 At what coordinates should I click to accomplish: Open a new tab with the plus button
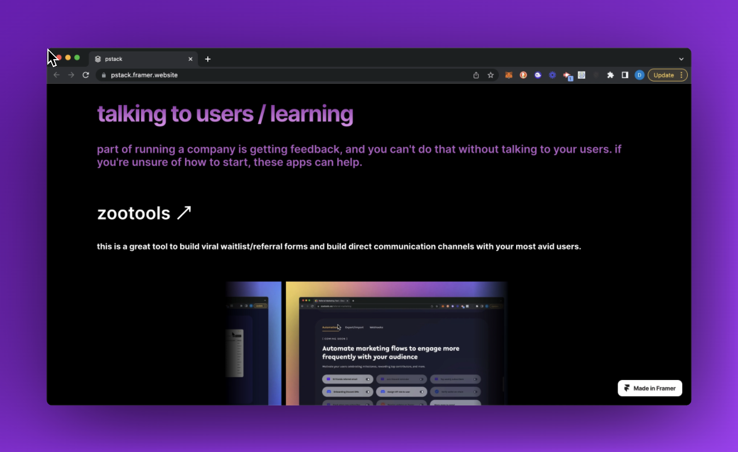(208, 59)
